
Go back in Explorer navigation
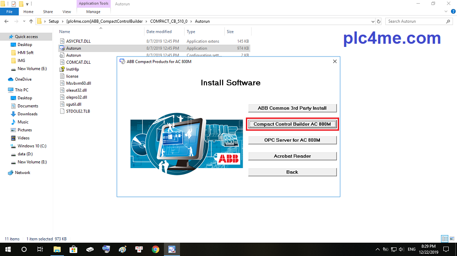(6, 21)
